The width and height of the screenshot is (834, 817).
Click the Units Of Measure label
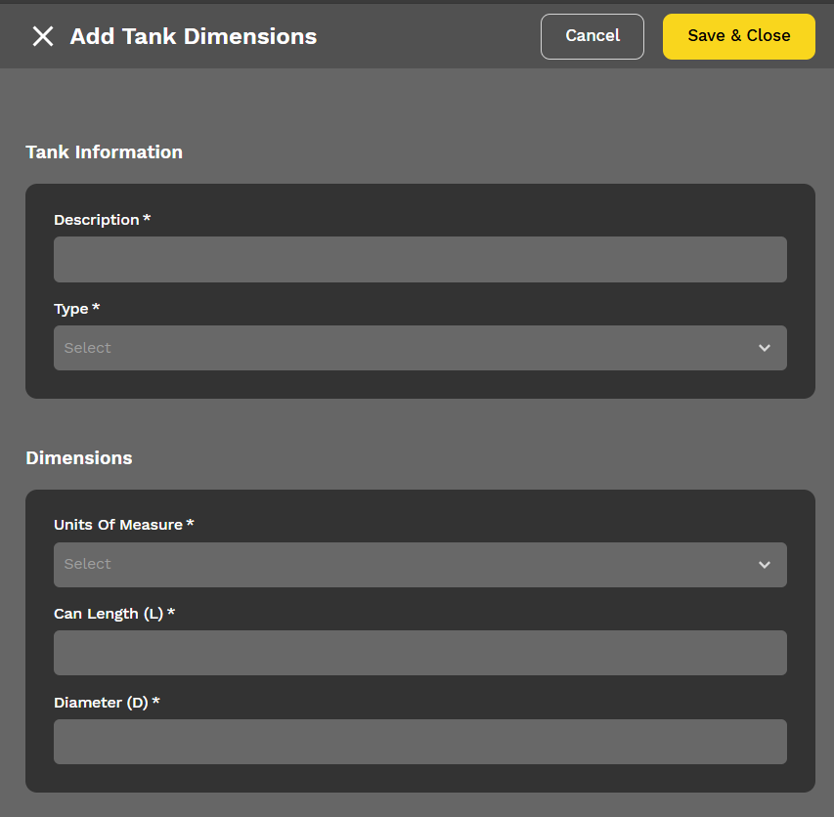[119, 524]
